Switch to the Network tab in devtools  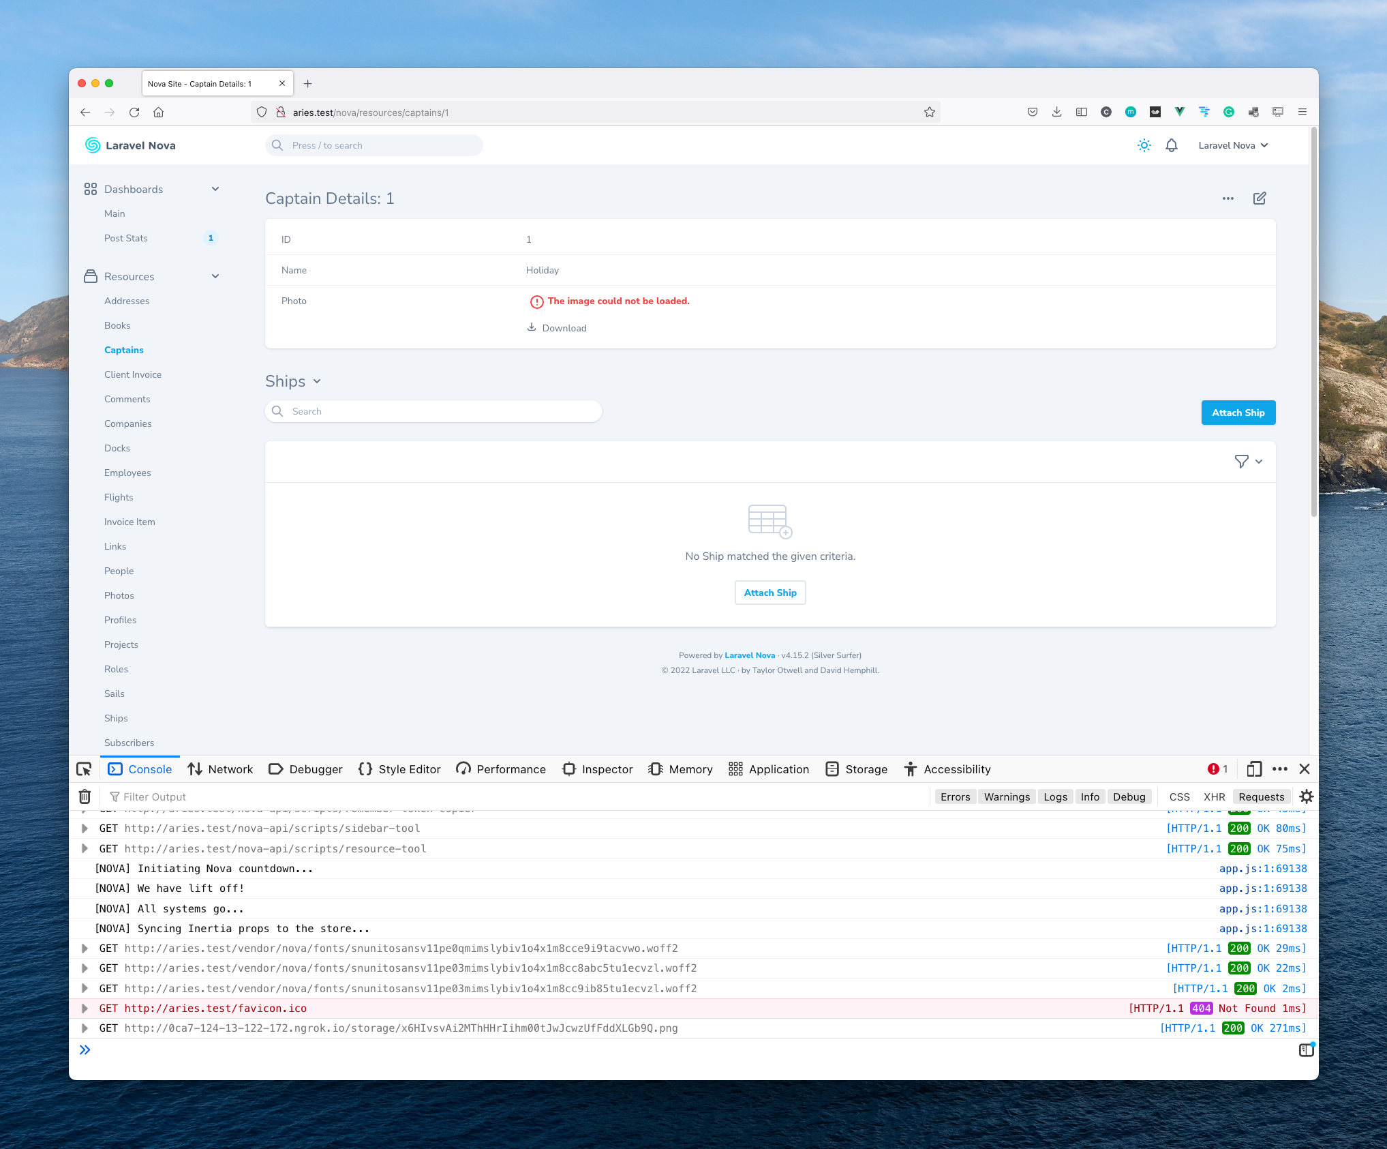(221, 769)
